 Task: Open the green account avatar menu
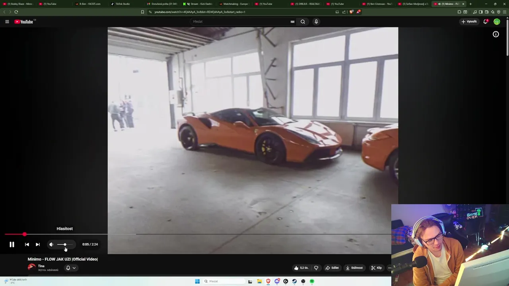pos(497,21)
